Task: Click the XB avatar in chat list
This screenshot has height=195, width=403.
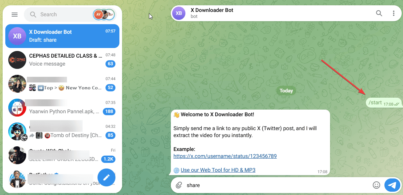Action: [17, 36]
